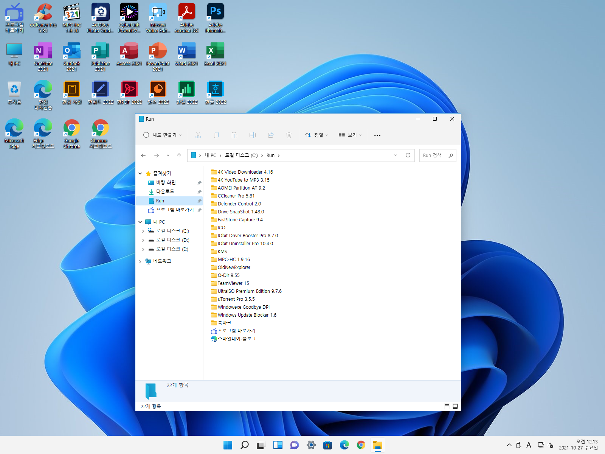The width and height of the screenshot is (605, 454).
Task: Select the Recycle Bin desktop icon
Action: tap(14, 93)
